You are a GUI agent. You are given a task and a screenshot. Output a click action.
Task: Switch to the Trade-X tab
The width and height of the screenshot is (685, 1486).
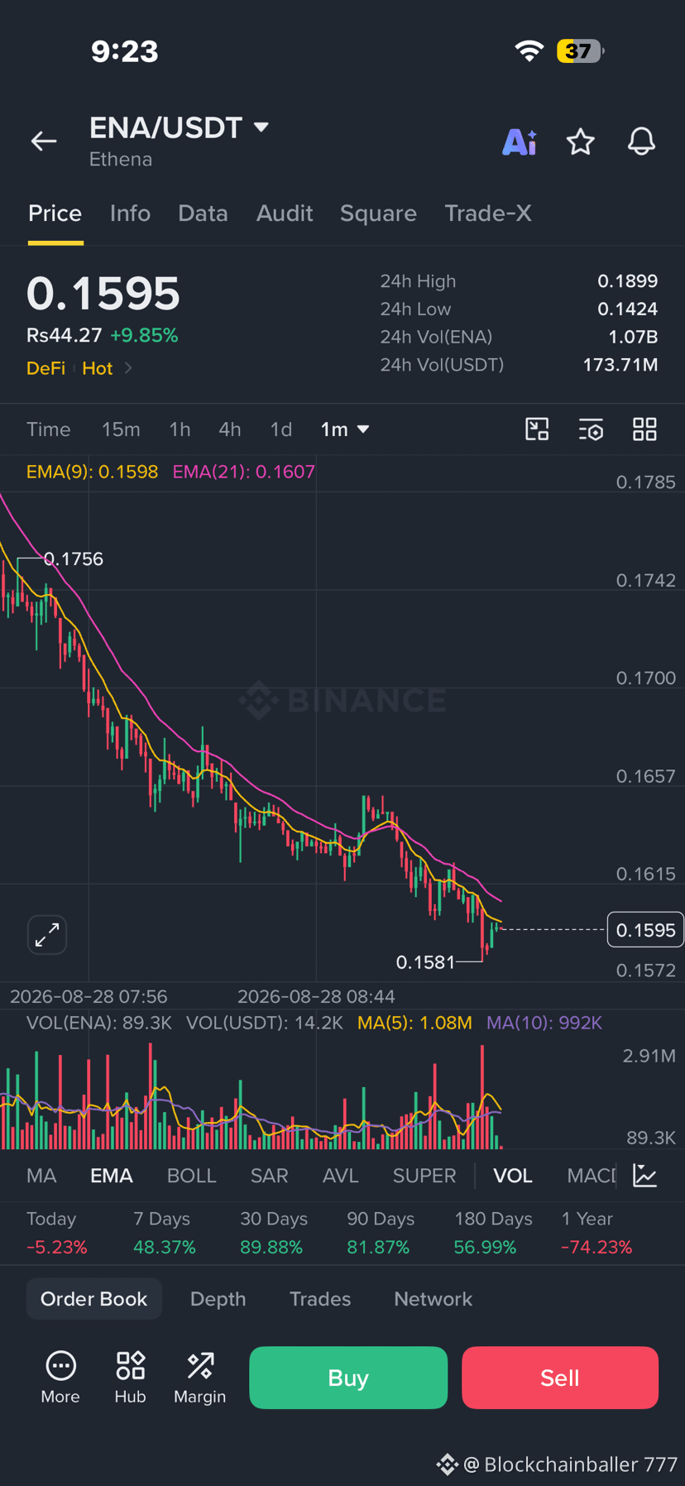488,213
